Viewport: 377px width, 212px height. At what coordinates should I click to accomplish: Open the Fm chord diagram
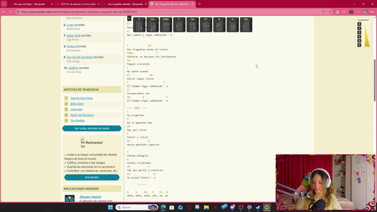192,24
